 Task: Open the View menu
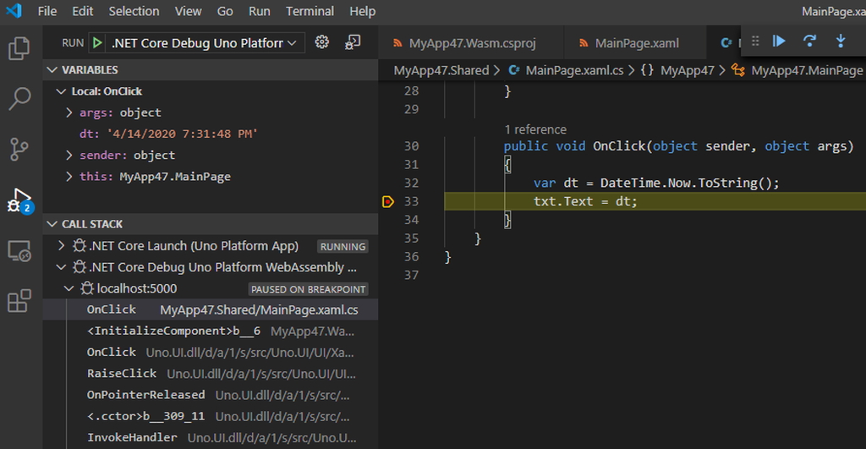coord(188,11)
